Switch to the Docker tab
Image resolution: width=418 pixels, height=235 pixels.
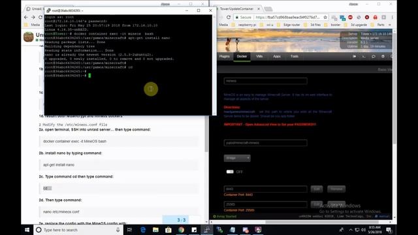(x=242, y=56)
